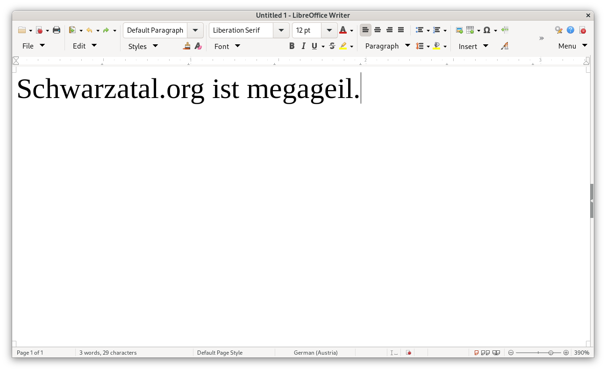Screen dimensions: 606x371
Task: Expand the Default Paragraph style dropdown
Action: (195, 30)
